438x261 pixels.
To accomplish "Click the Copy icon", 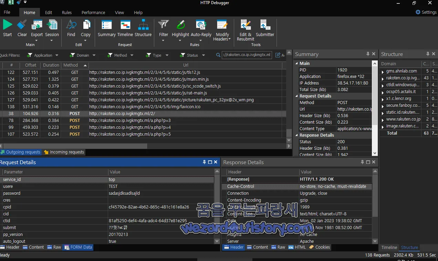I will pos(86,25).
